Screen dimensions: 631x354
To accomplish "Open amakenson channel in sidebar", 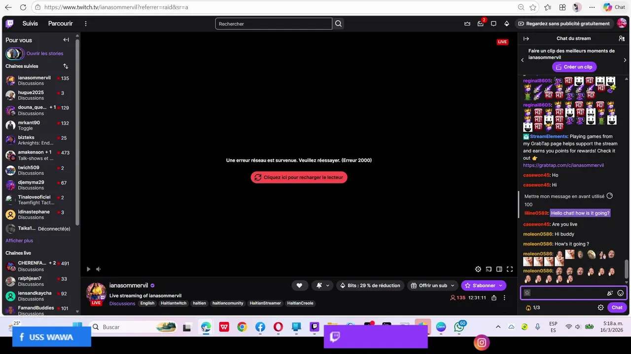I will (38, 155).
